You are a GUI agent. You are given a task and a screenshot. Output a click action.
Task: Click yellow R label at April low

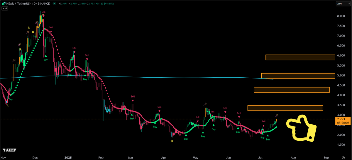tap(172, 141)
